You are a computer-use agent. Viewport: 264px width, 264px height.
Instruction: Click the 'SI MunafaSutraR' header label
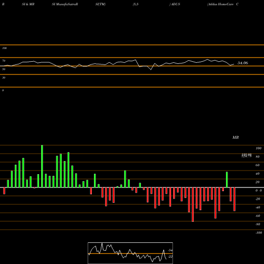coord(65,4)
